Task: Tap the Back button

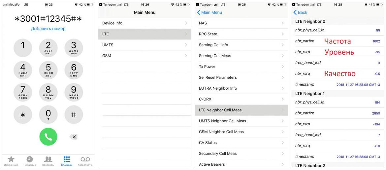Action: click(300, 12)
